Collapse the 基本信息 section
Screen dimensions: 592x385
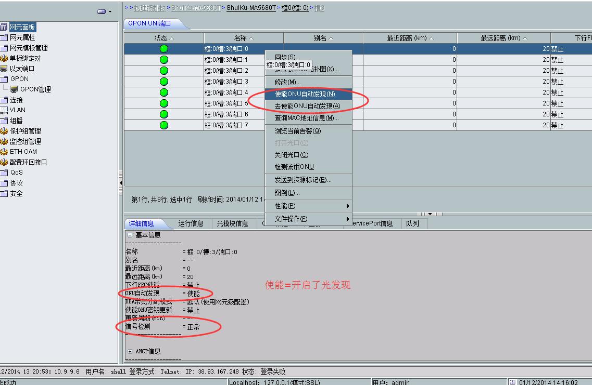click(x=130, y=235)
